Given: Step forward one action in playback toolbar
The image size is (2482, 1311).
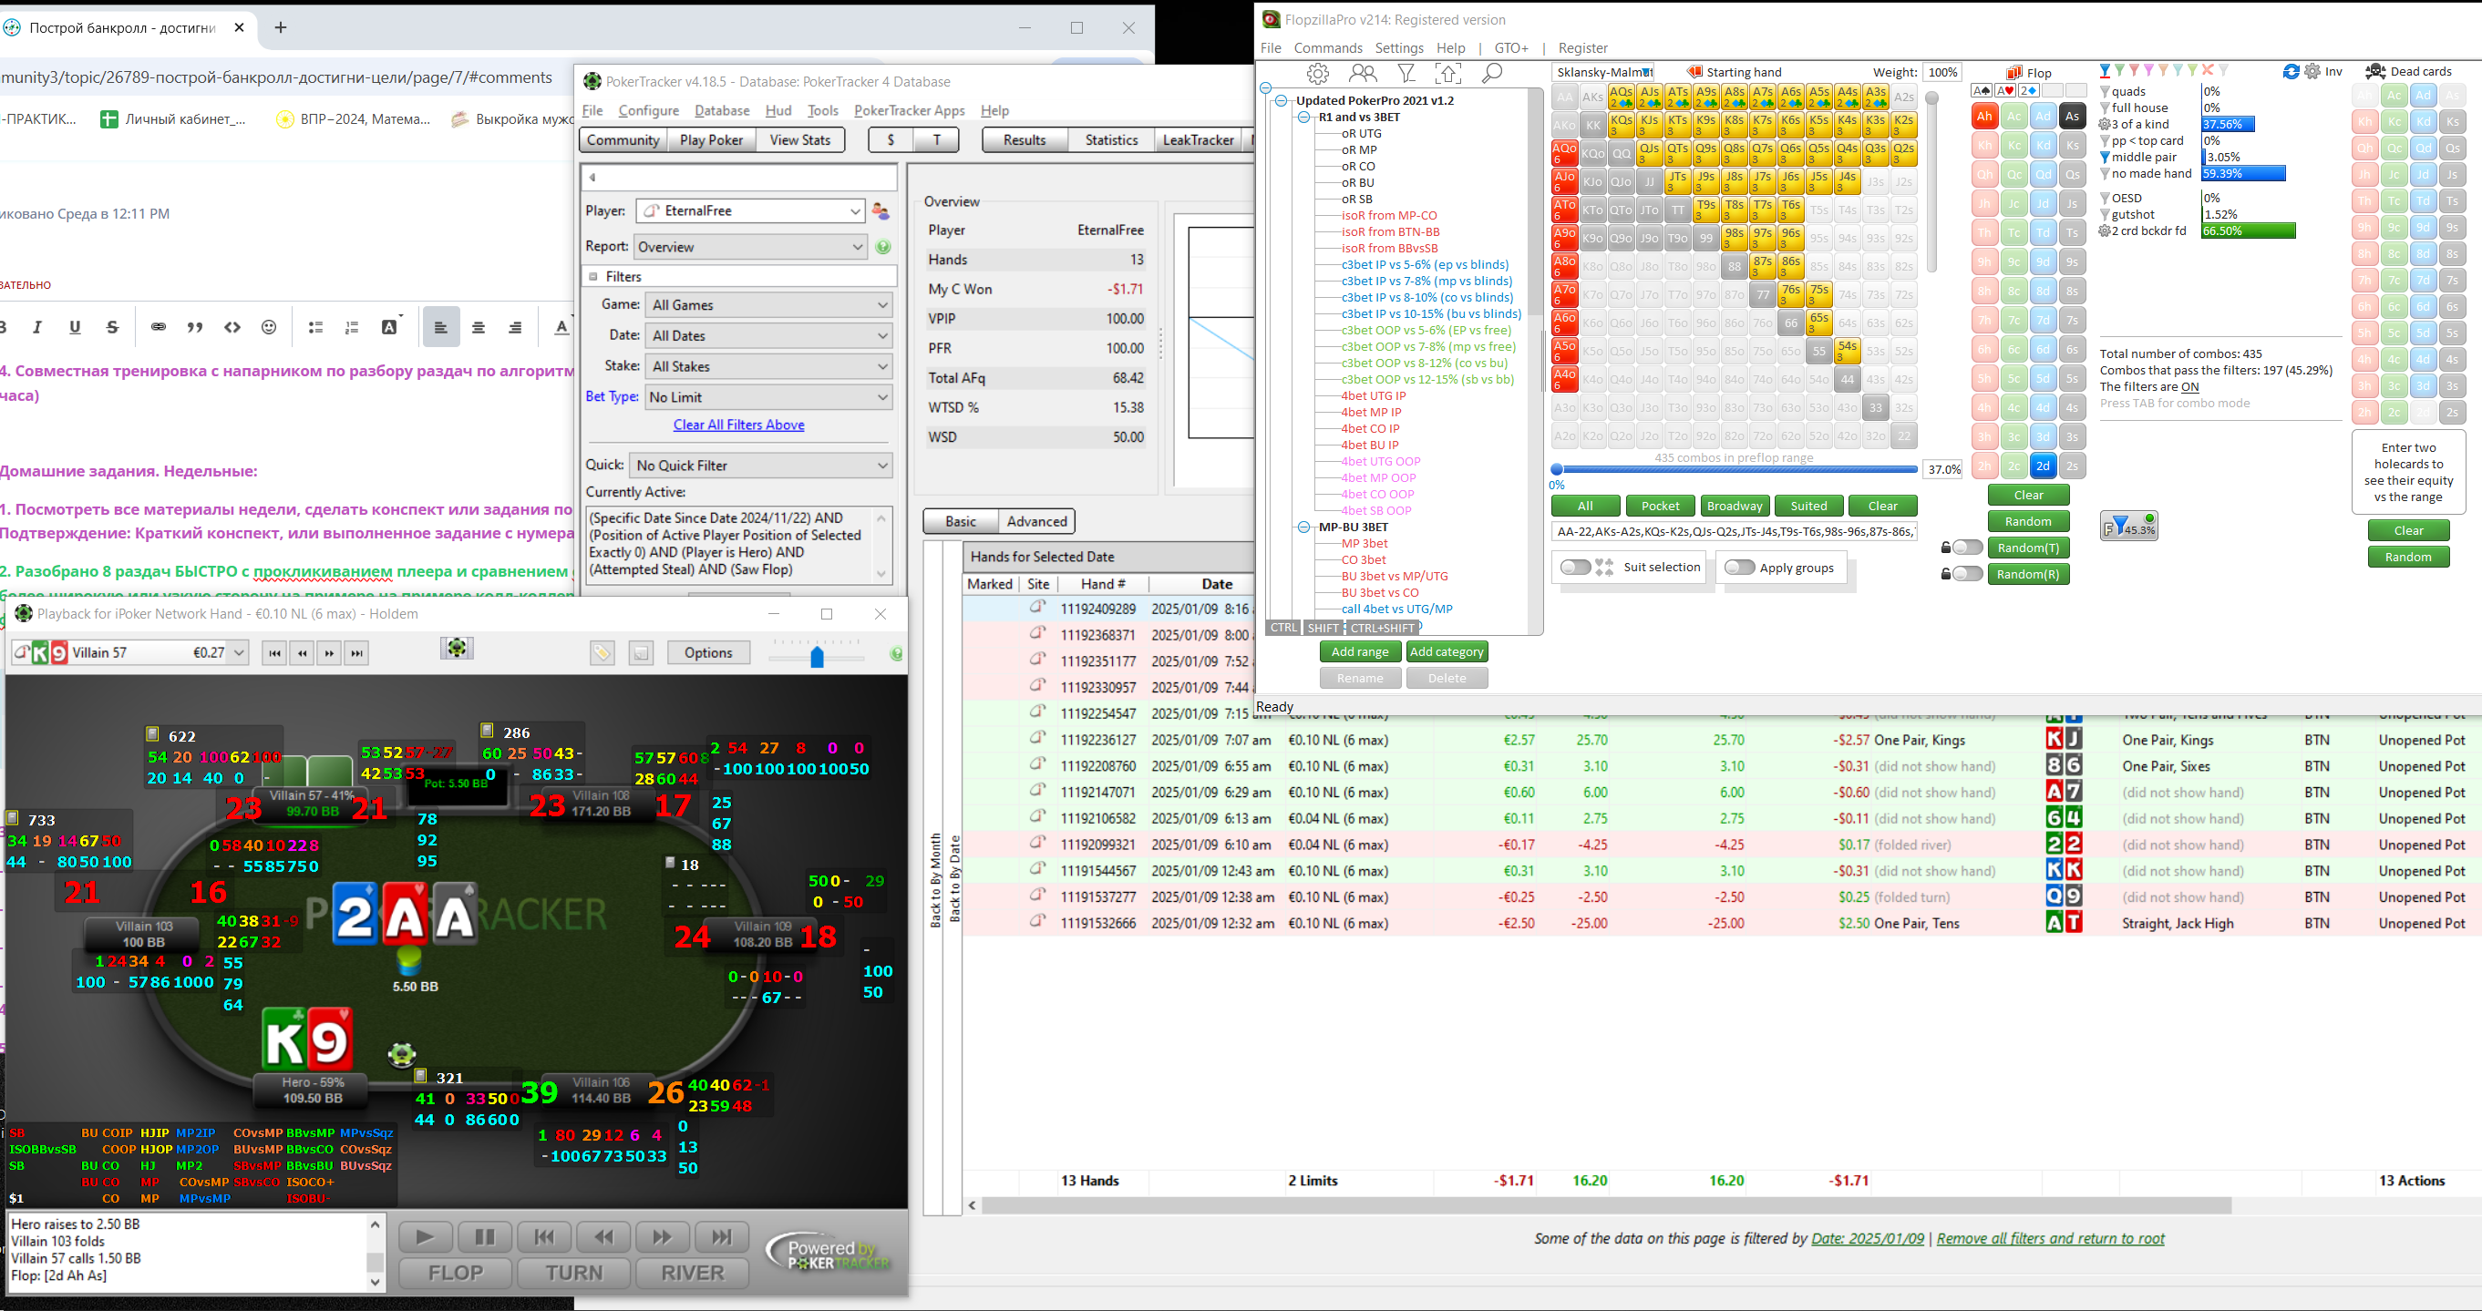Looking at the screenshot, I should (x=330, y=653).
